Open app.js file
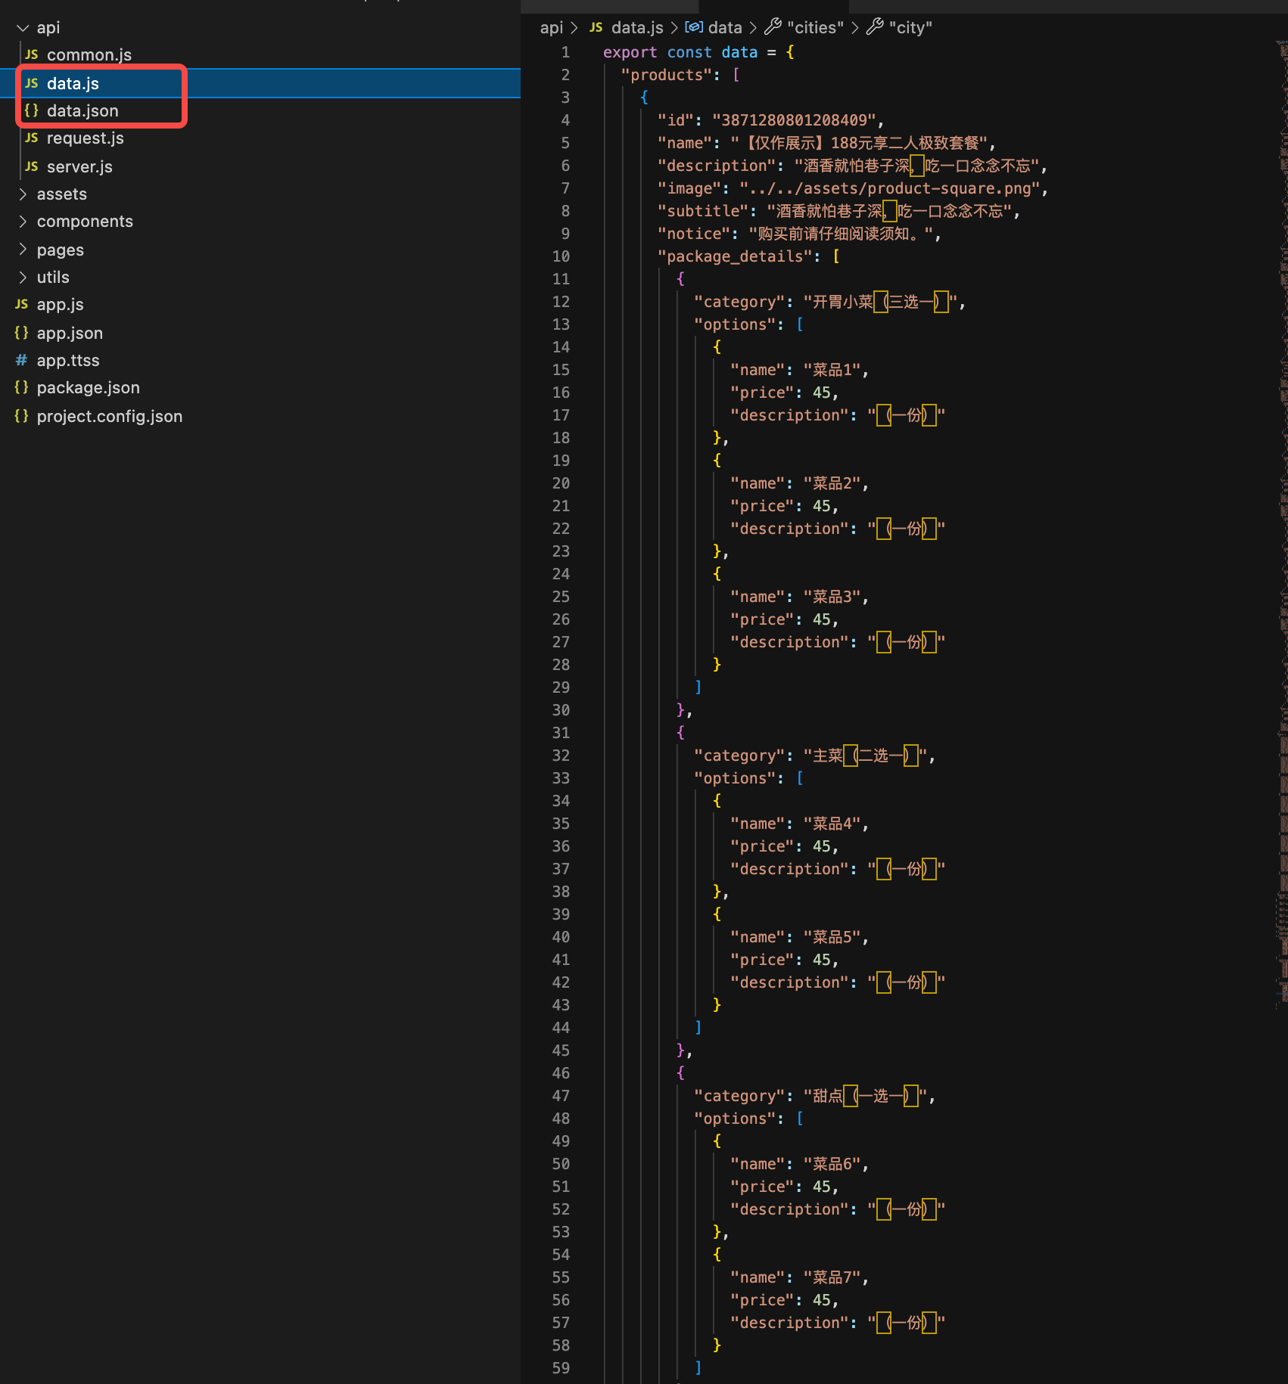Viewport: 1288px width, 1384px height. [60, 305]
